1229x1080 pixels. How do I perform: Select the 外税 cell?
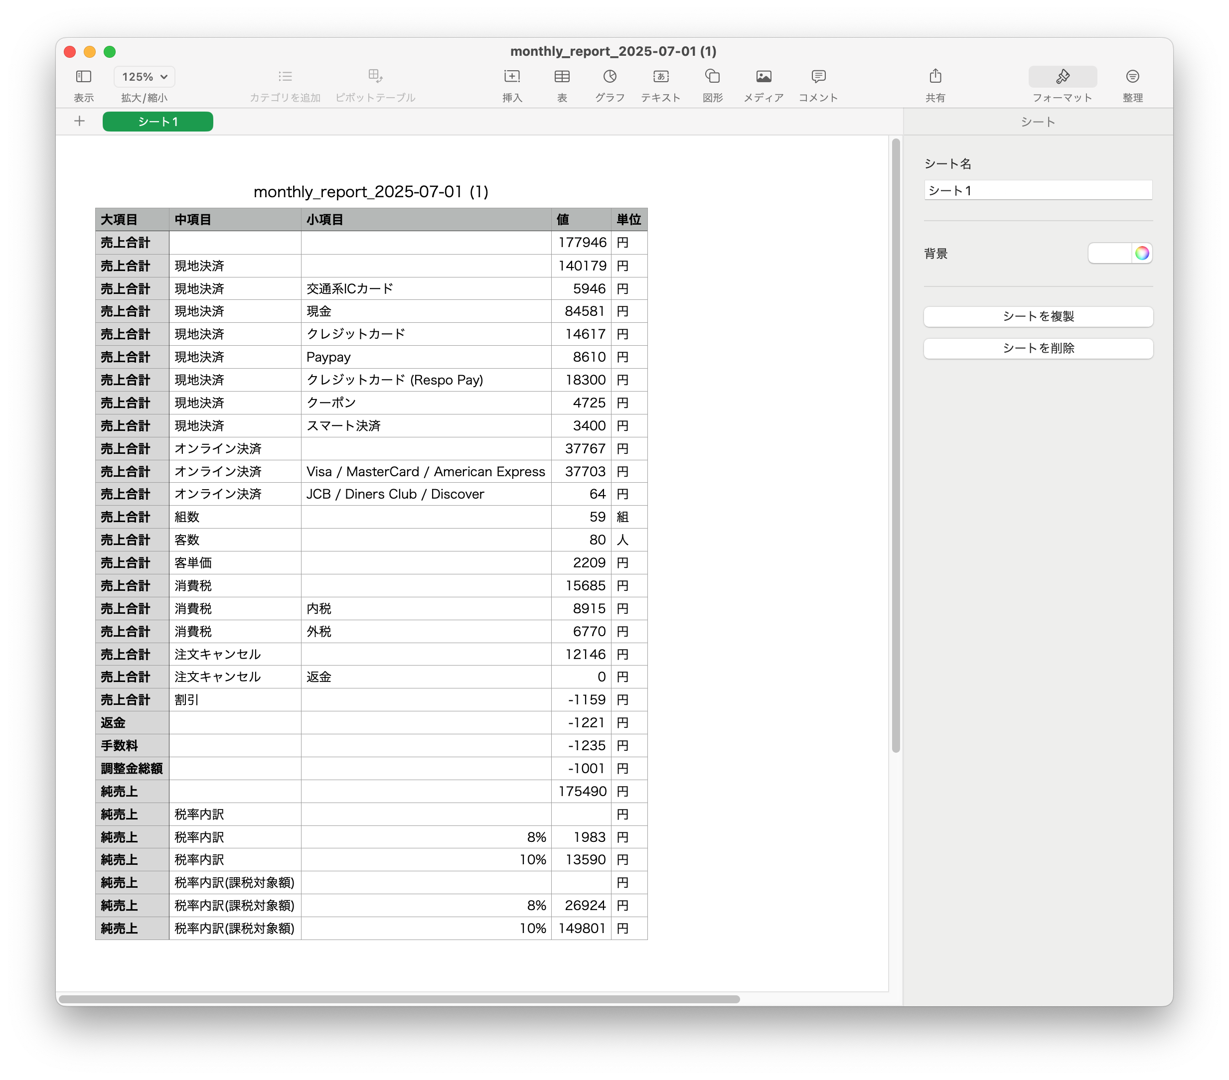(x=426, y=631)
